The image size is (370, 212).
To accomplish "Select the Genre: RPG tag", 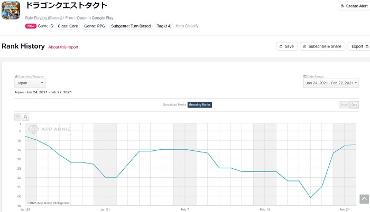I will [95, 26].
